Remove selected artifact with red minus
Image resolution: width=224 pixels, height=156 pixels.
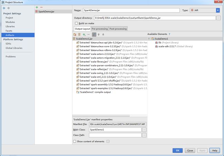pyautogui.click(x=41, y=7)
